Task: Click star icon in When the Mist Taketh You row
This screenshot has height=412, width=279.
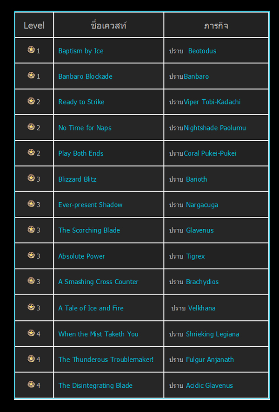Action: tap(31, 333)
